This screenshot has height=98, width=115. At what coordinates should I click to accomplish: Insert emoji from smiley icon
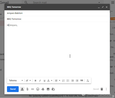tap(38, 89)
